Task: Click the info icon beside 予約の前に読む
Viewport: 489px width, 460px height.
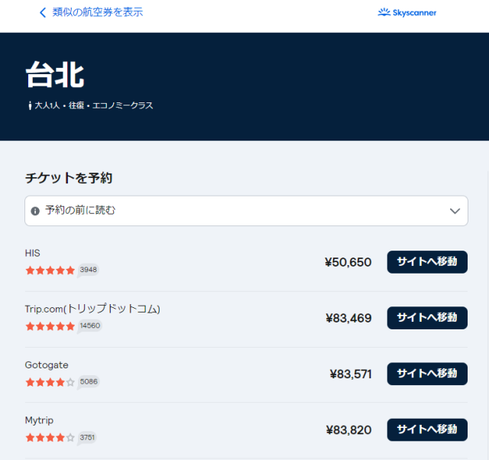Action: coord(35,211)
